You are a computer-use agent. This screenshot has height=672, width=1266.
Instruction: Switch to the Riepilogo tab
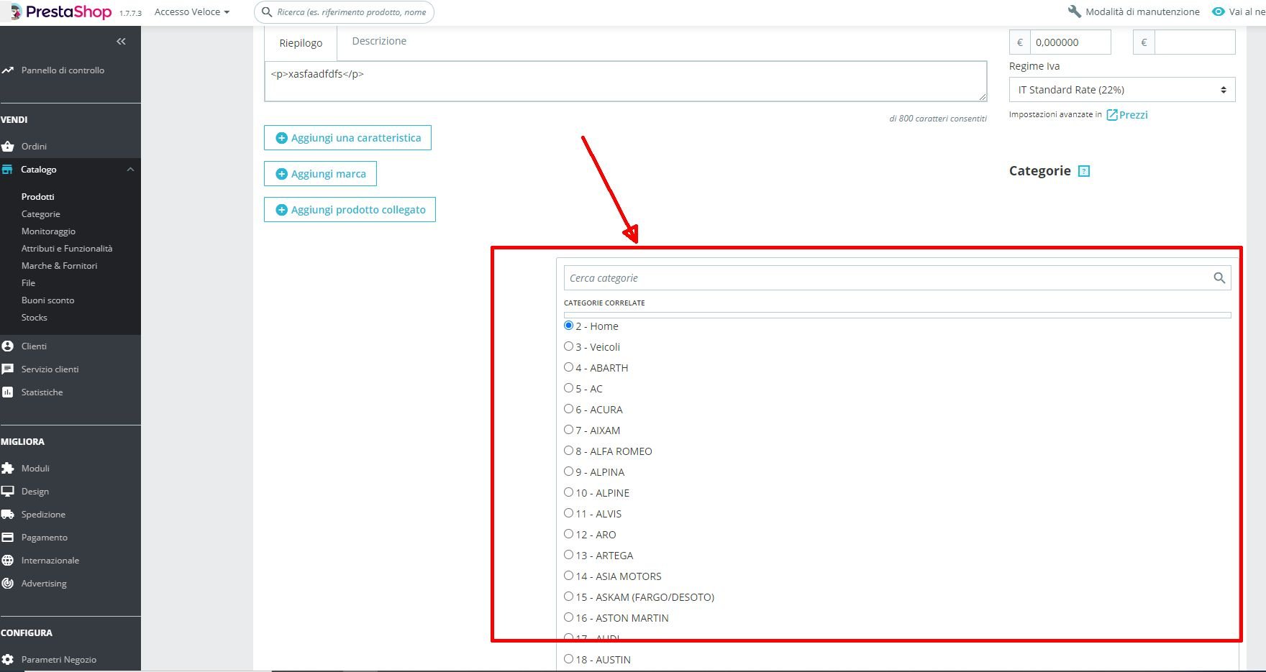tap(301, 43)
